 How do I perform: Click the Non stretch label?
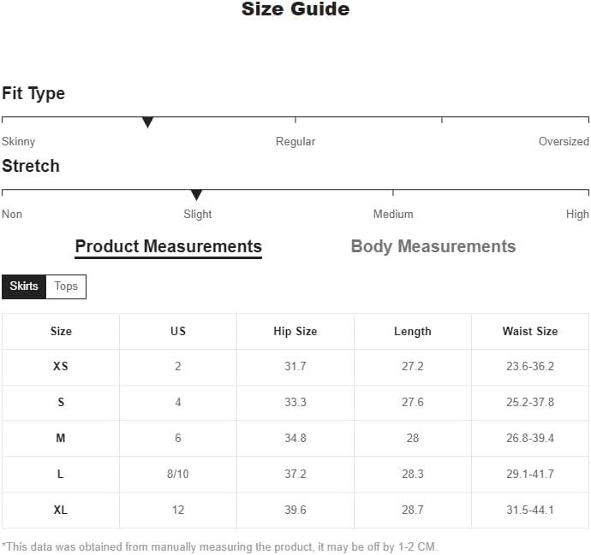coord(12,214)
